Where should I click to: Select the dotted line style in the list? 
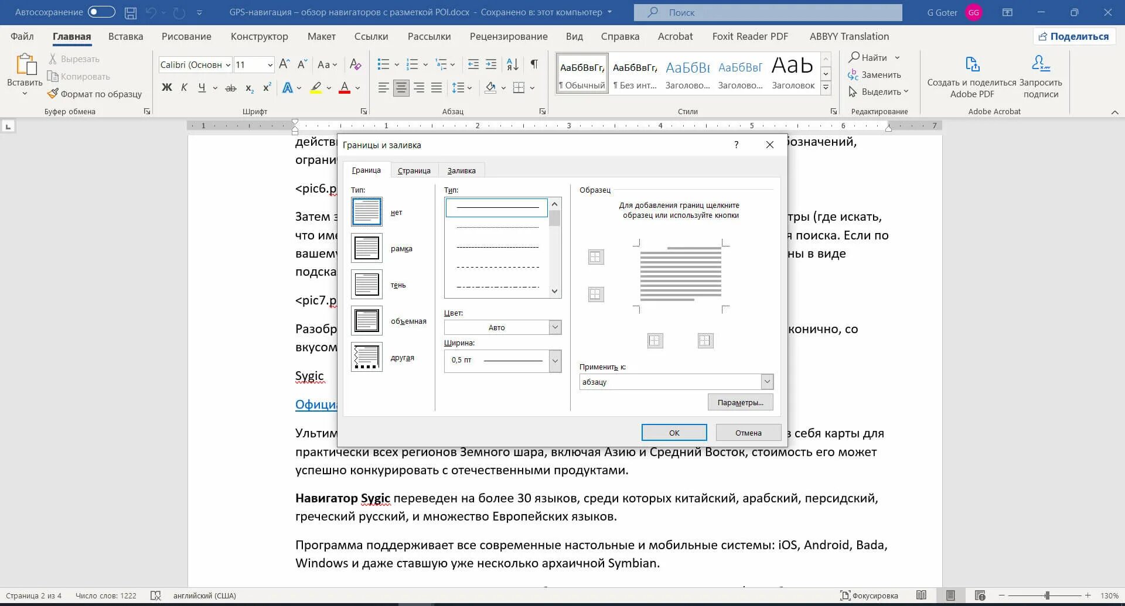point(497,227)
